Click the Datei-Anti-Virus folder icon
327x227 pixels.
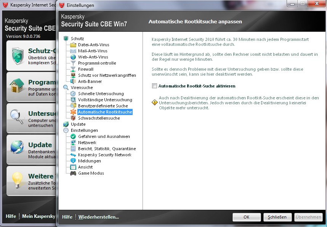click(73, 45)
